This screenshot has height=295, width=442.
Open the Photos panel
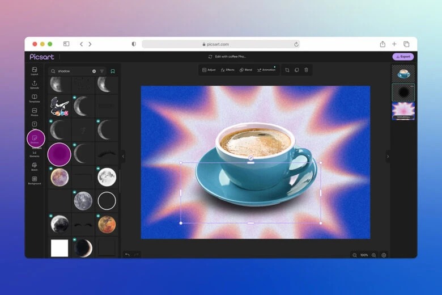(35, 112)
